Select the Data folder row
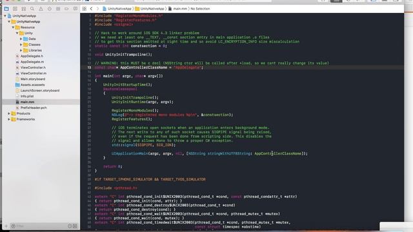The height and width of the screenshot is (232, 413). coord(41,39)
